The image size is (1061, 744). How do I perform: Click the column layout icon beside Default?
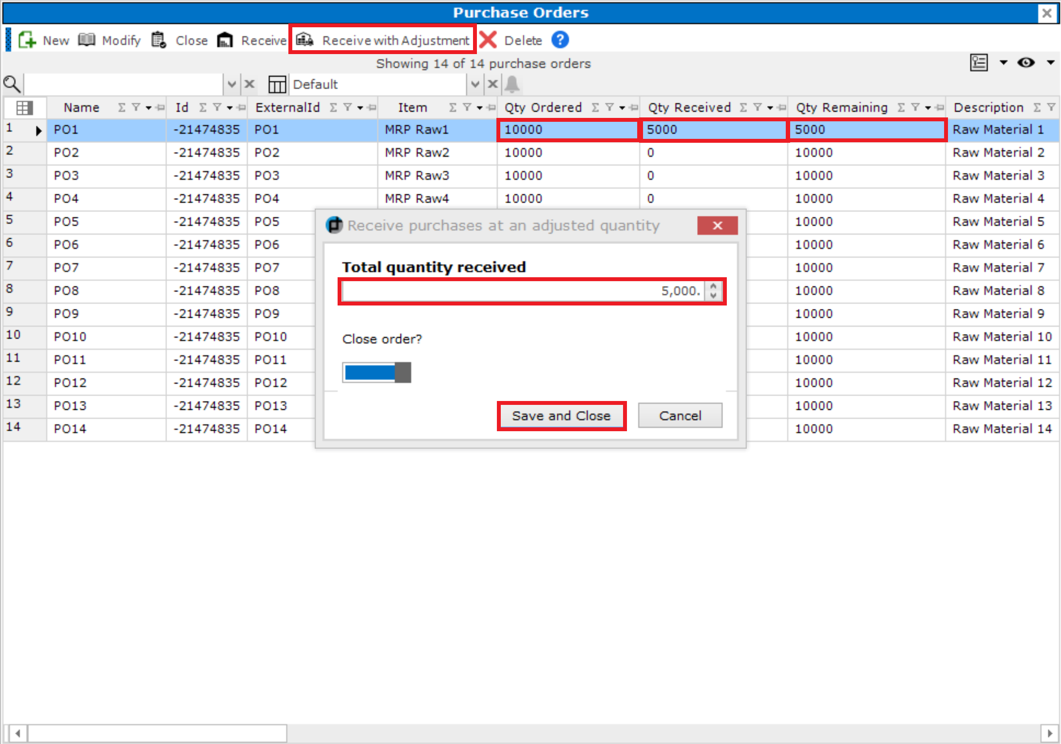[277, 84]
